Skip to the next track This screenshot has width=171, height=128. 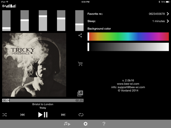coord(63,115)
